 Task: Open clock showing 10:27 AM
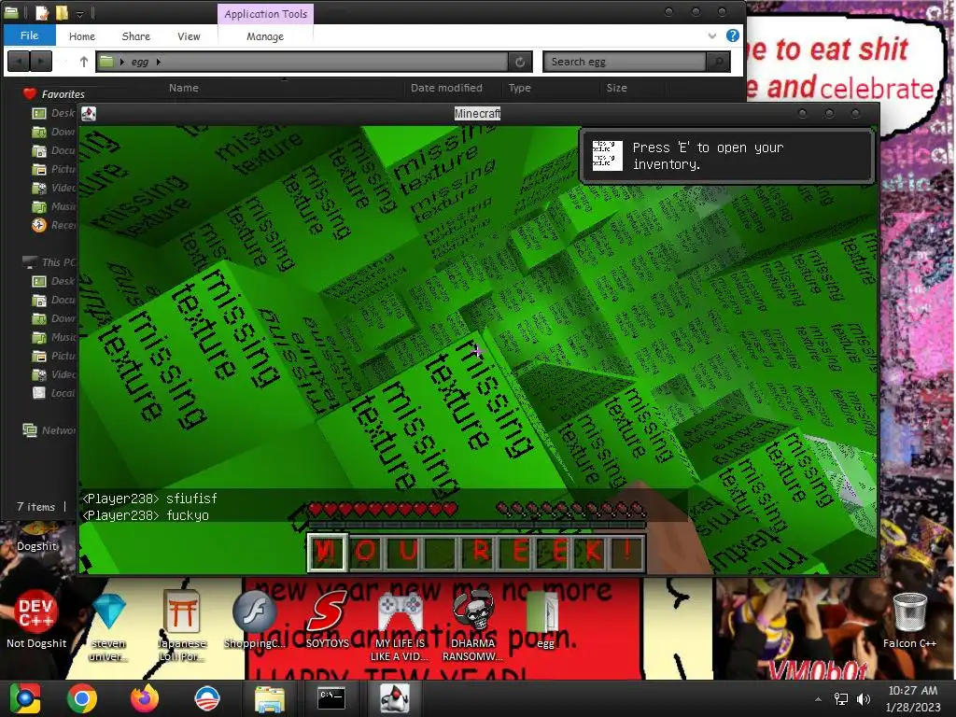click(913, 698)
